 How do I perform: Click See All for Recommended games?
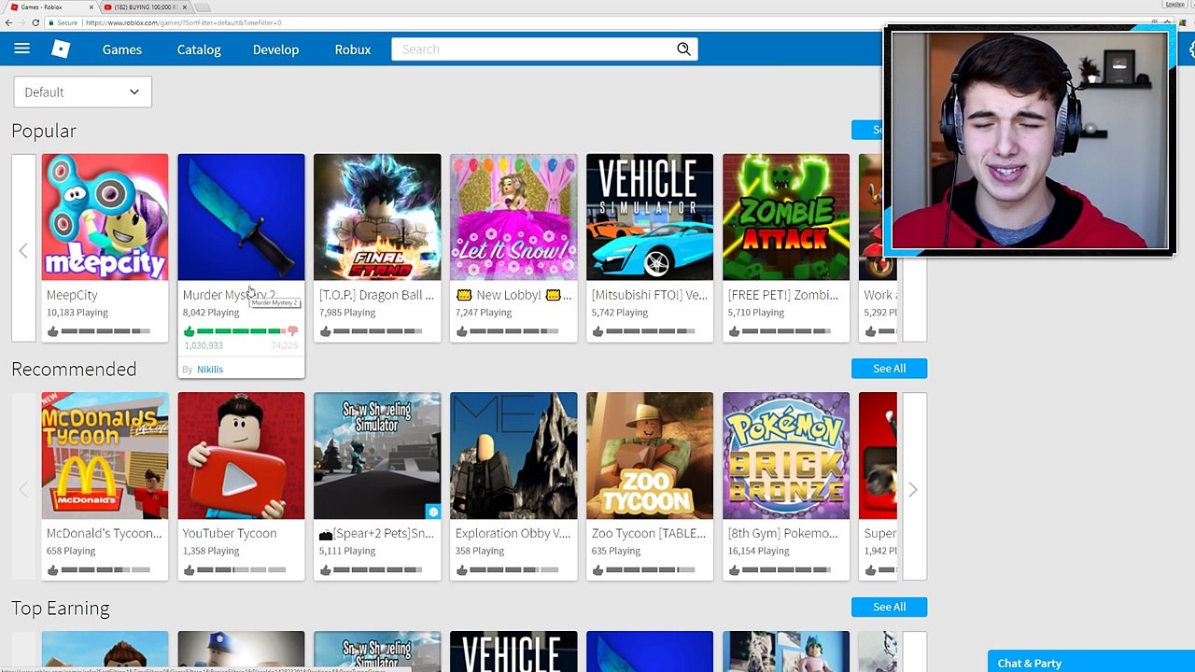pyautogui.click(x=889, y=369)
